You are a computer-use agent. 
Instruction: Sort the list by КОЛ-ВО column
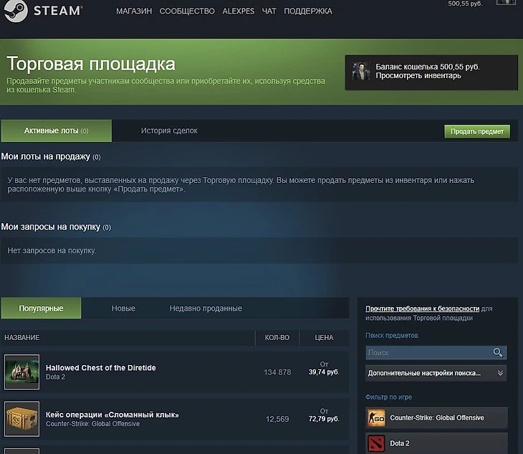pyautogui.click(x=277, y=338)
